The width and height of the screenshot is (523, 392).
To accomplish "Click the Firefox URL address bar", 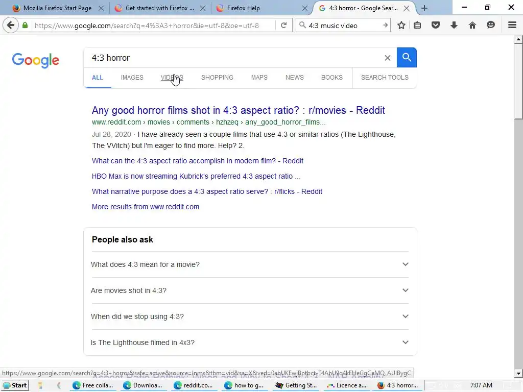I will coord(153,26).
